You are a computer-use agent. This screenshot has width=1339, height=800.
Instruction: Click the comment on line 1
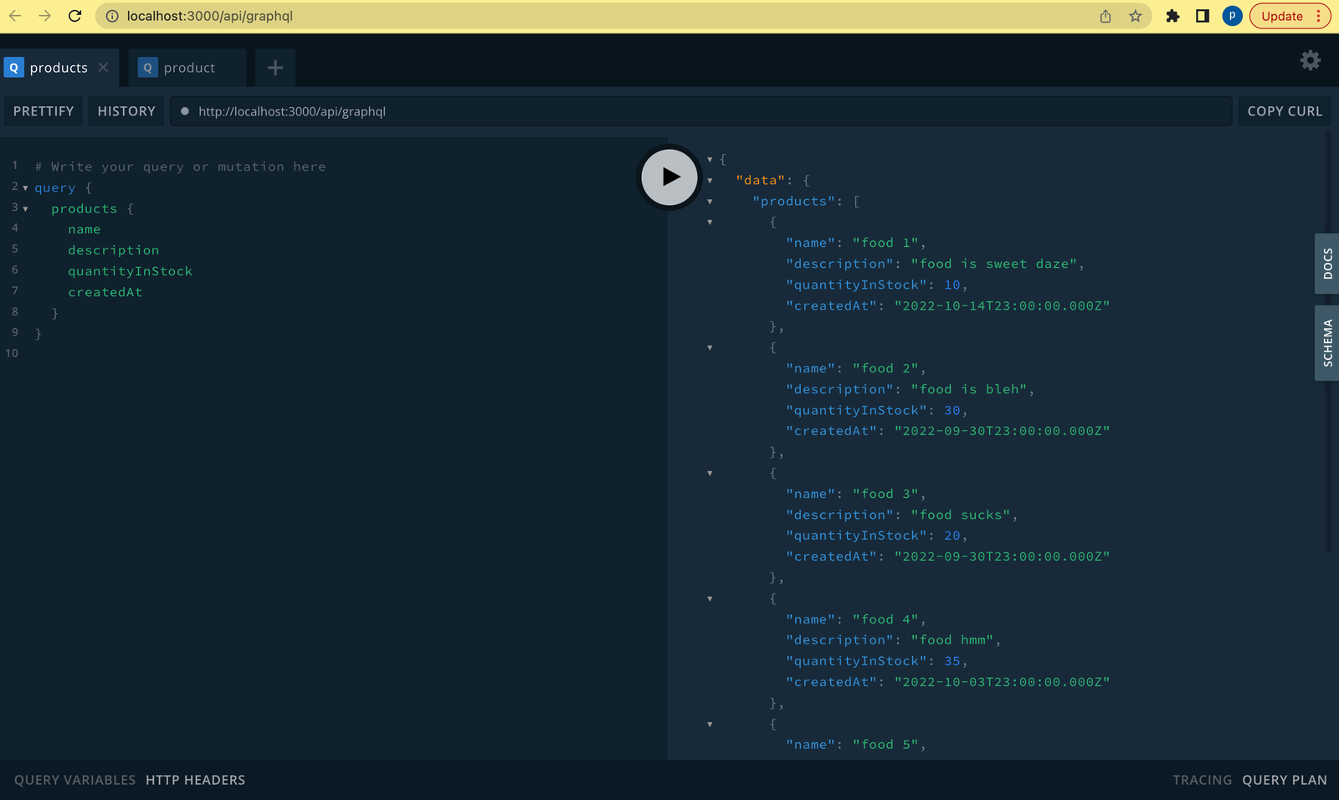pyautogui.click(x=180, y=167)
